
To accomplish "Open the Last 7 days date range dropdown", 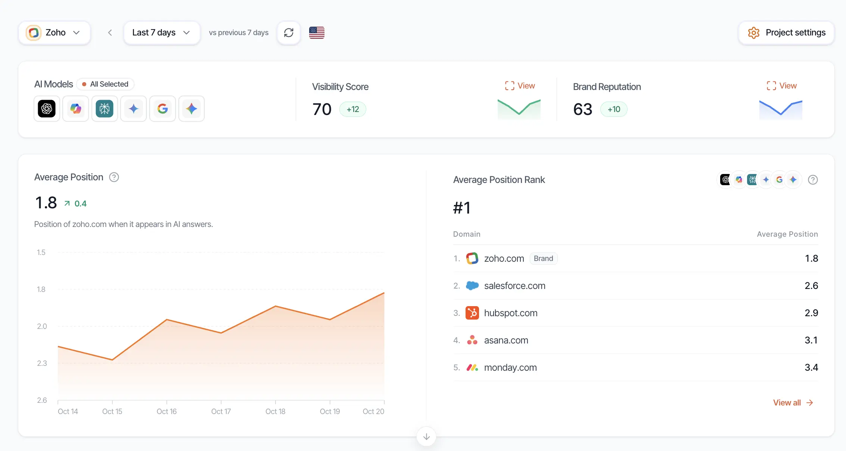I will (x=162, y=33).
